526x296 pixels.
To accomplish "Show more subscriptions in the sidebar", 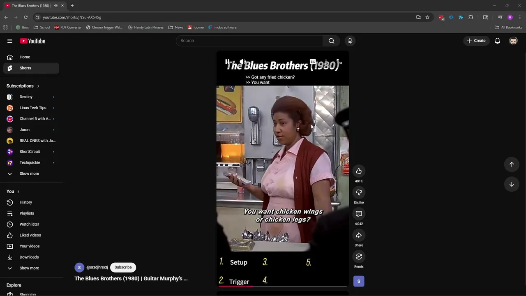I will pyautogui.click(x=31, y=173).
